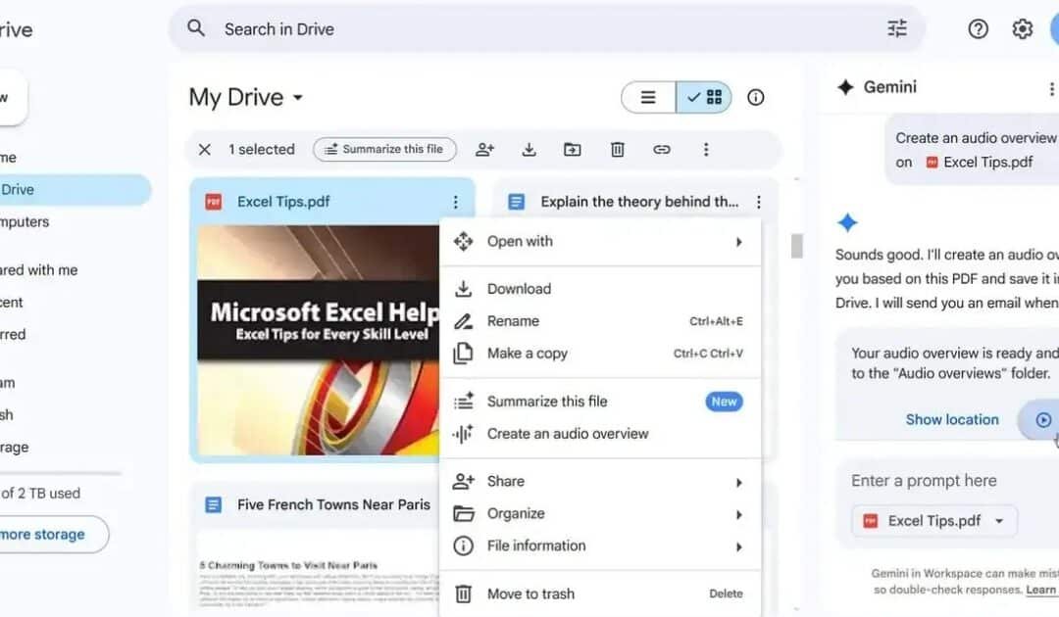Switch to list layout view
Image resolution: width=1059 pixels, height=617 pixels.
tap(648, 98)
